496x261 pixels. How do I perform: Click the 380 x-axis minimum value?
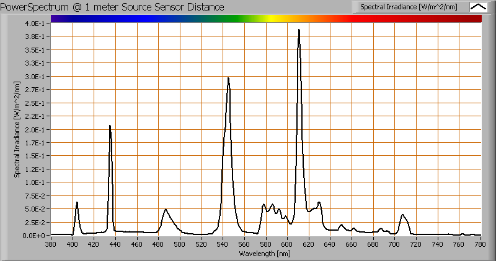[51, 245]
